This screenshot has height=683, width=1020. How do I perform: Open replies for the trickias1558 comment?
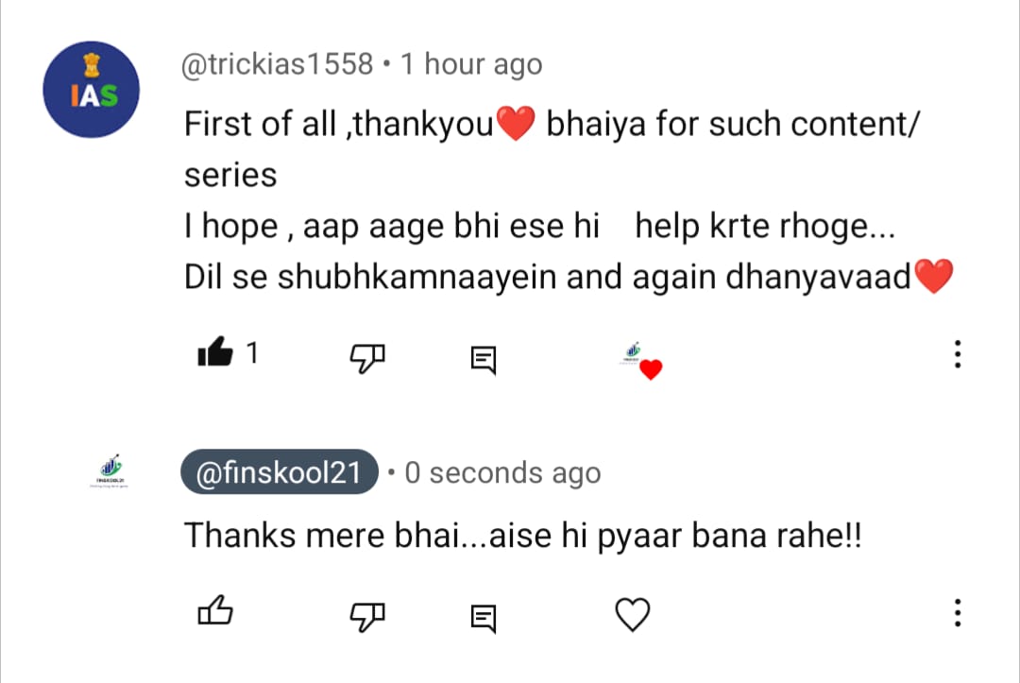tap(483, 358)
